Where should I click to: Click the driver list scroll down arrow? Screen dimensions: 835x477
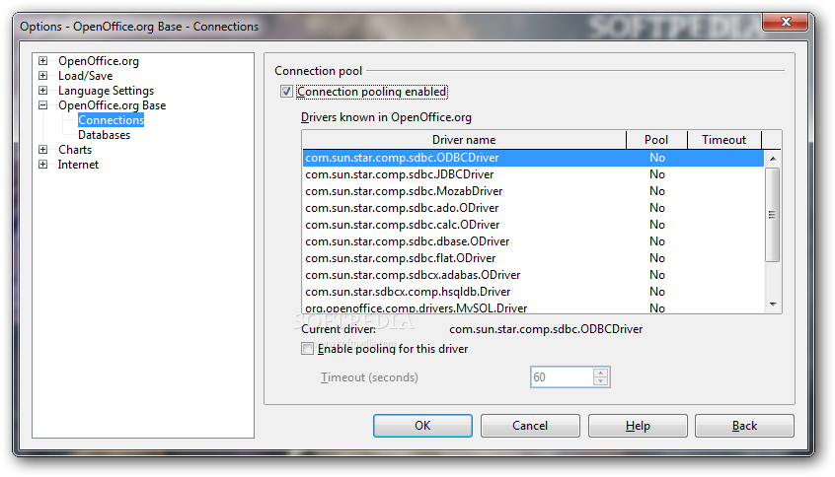773,305
